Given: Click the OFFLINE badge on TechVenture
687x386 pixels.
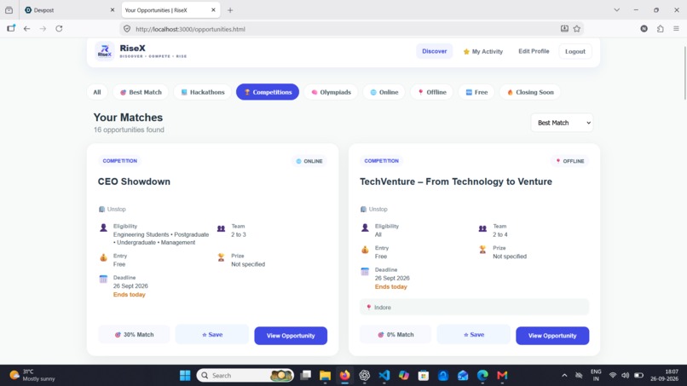Looking at the screenshot, I should click(570, 161).
